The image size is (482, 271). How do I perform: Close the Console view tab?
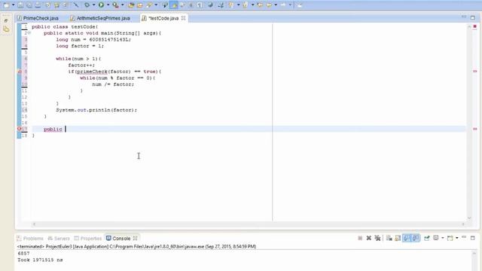click(x=136, y=239)
